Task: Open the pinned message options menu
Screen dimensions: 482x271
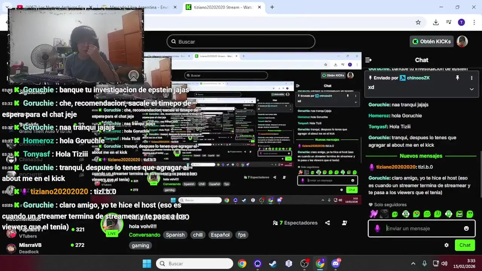Action: point(471,78)
